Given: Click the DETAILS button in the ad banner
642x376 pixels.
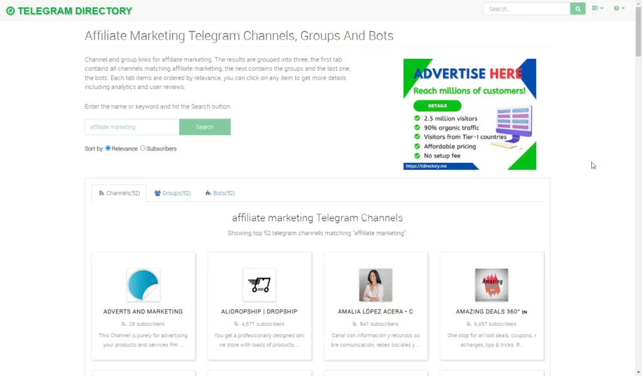Looking at the screenshot, I should [x=437, y=105].
